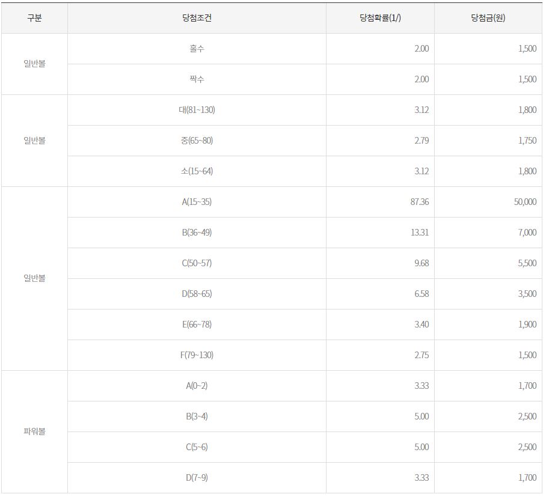This screenshot has height=497, width=546.
Task: Select the A(15~35) condition cell
Action: pos(197,202)
